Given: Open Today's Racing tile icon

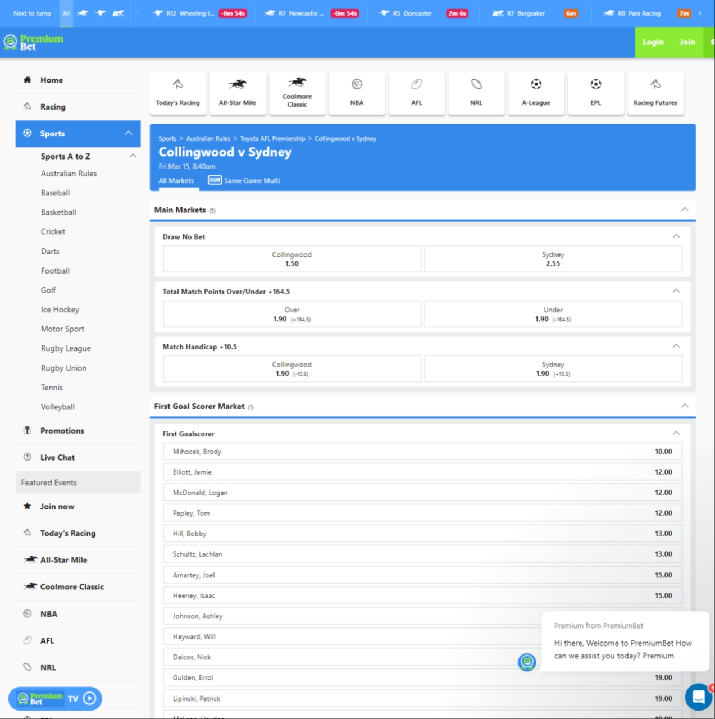Looking at the screenshot, I should coord(177,84).
